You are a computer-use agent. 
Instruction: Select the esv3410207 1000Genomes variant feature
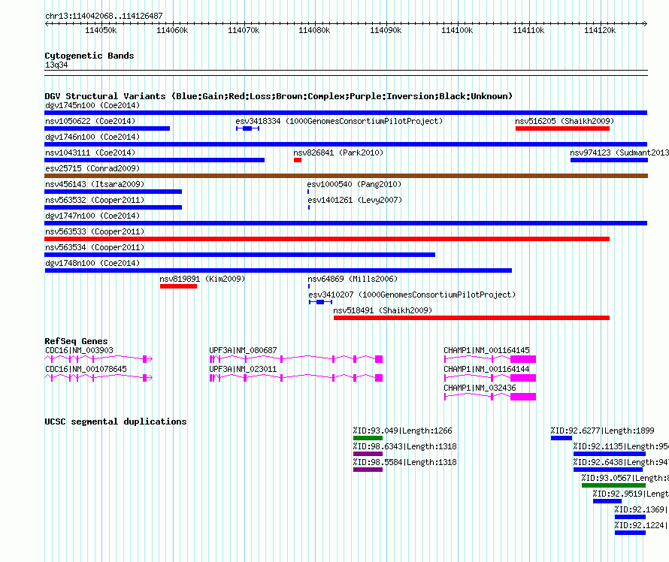click(320, 302)
